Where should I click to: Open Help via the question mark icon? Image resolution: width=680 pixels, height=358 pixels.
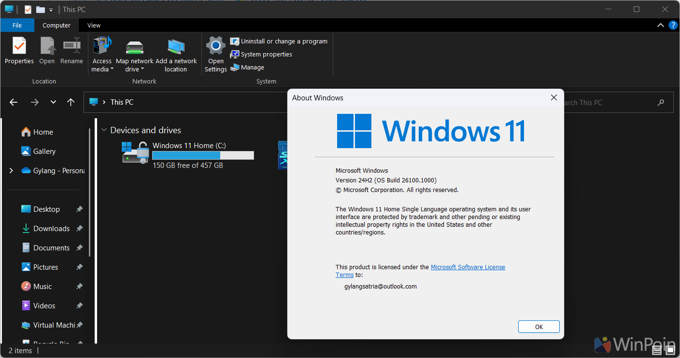tap(673, 25)
